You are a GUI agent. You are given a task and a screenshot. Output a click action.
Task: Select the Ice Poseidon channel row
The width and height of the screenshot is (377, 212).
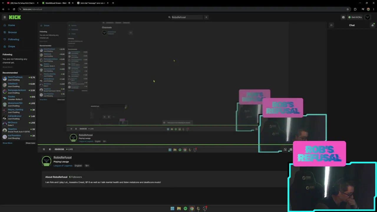pyautogui.click(x=19, y=137)
